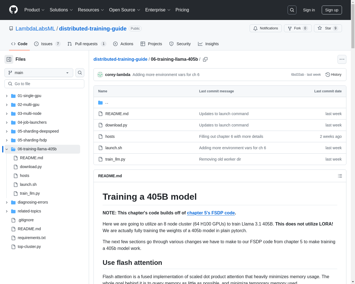Click the Notifications bell button
This screenshot has width=355, height=284.
point(266,28)
